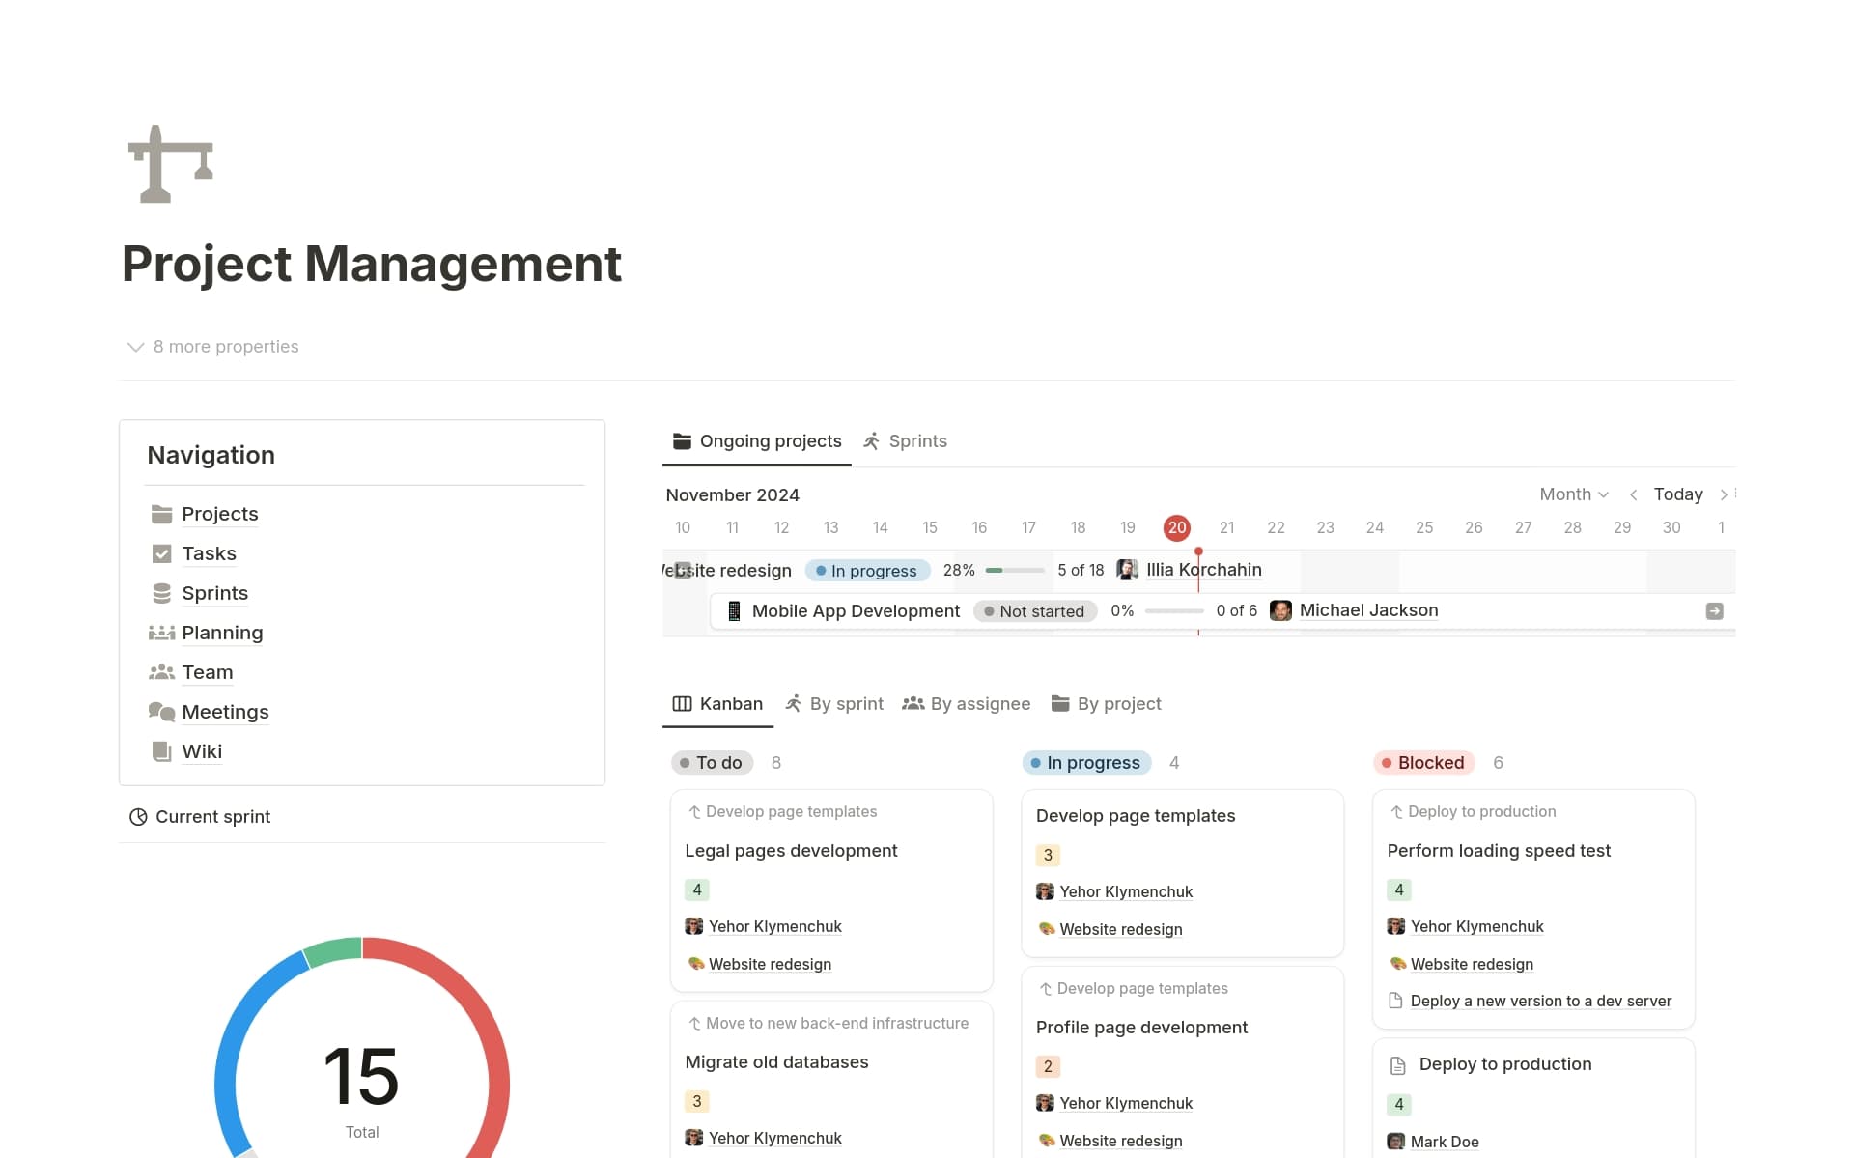
Task: Click the Sprints database icon in Navigation
Action: [x=160, y=593]
